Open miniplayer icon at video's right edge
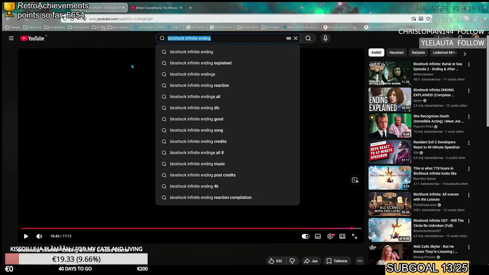 pos(355,180)
